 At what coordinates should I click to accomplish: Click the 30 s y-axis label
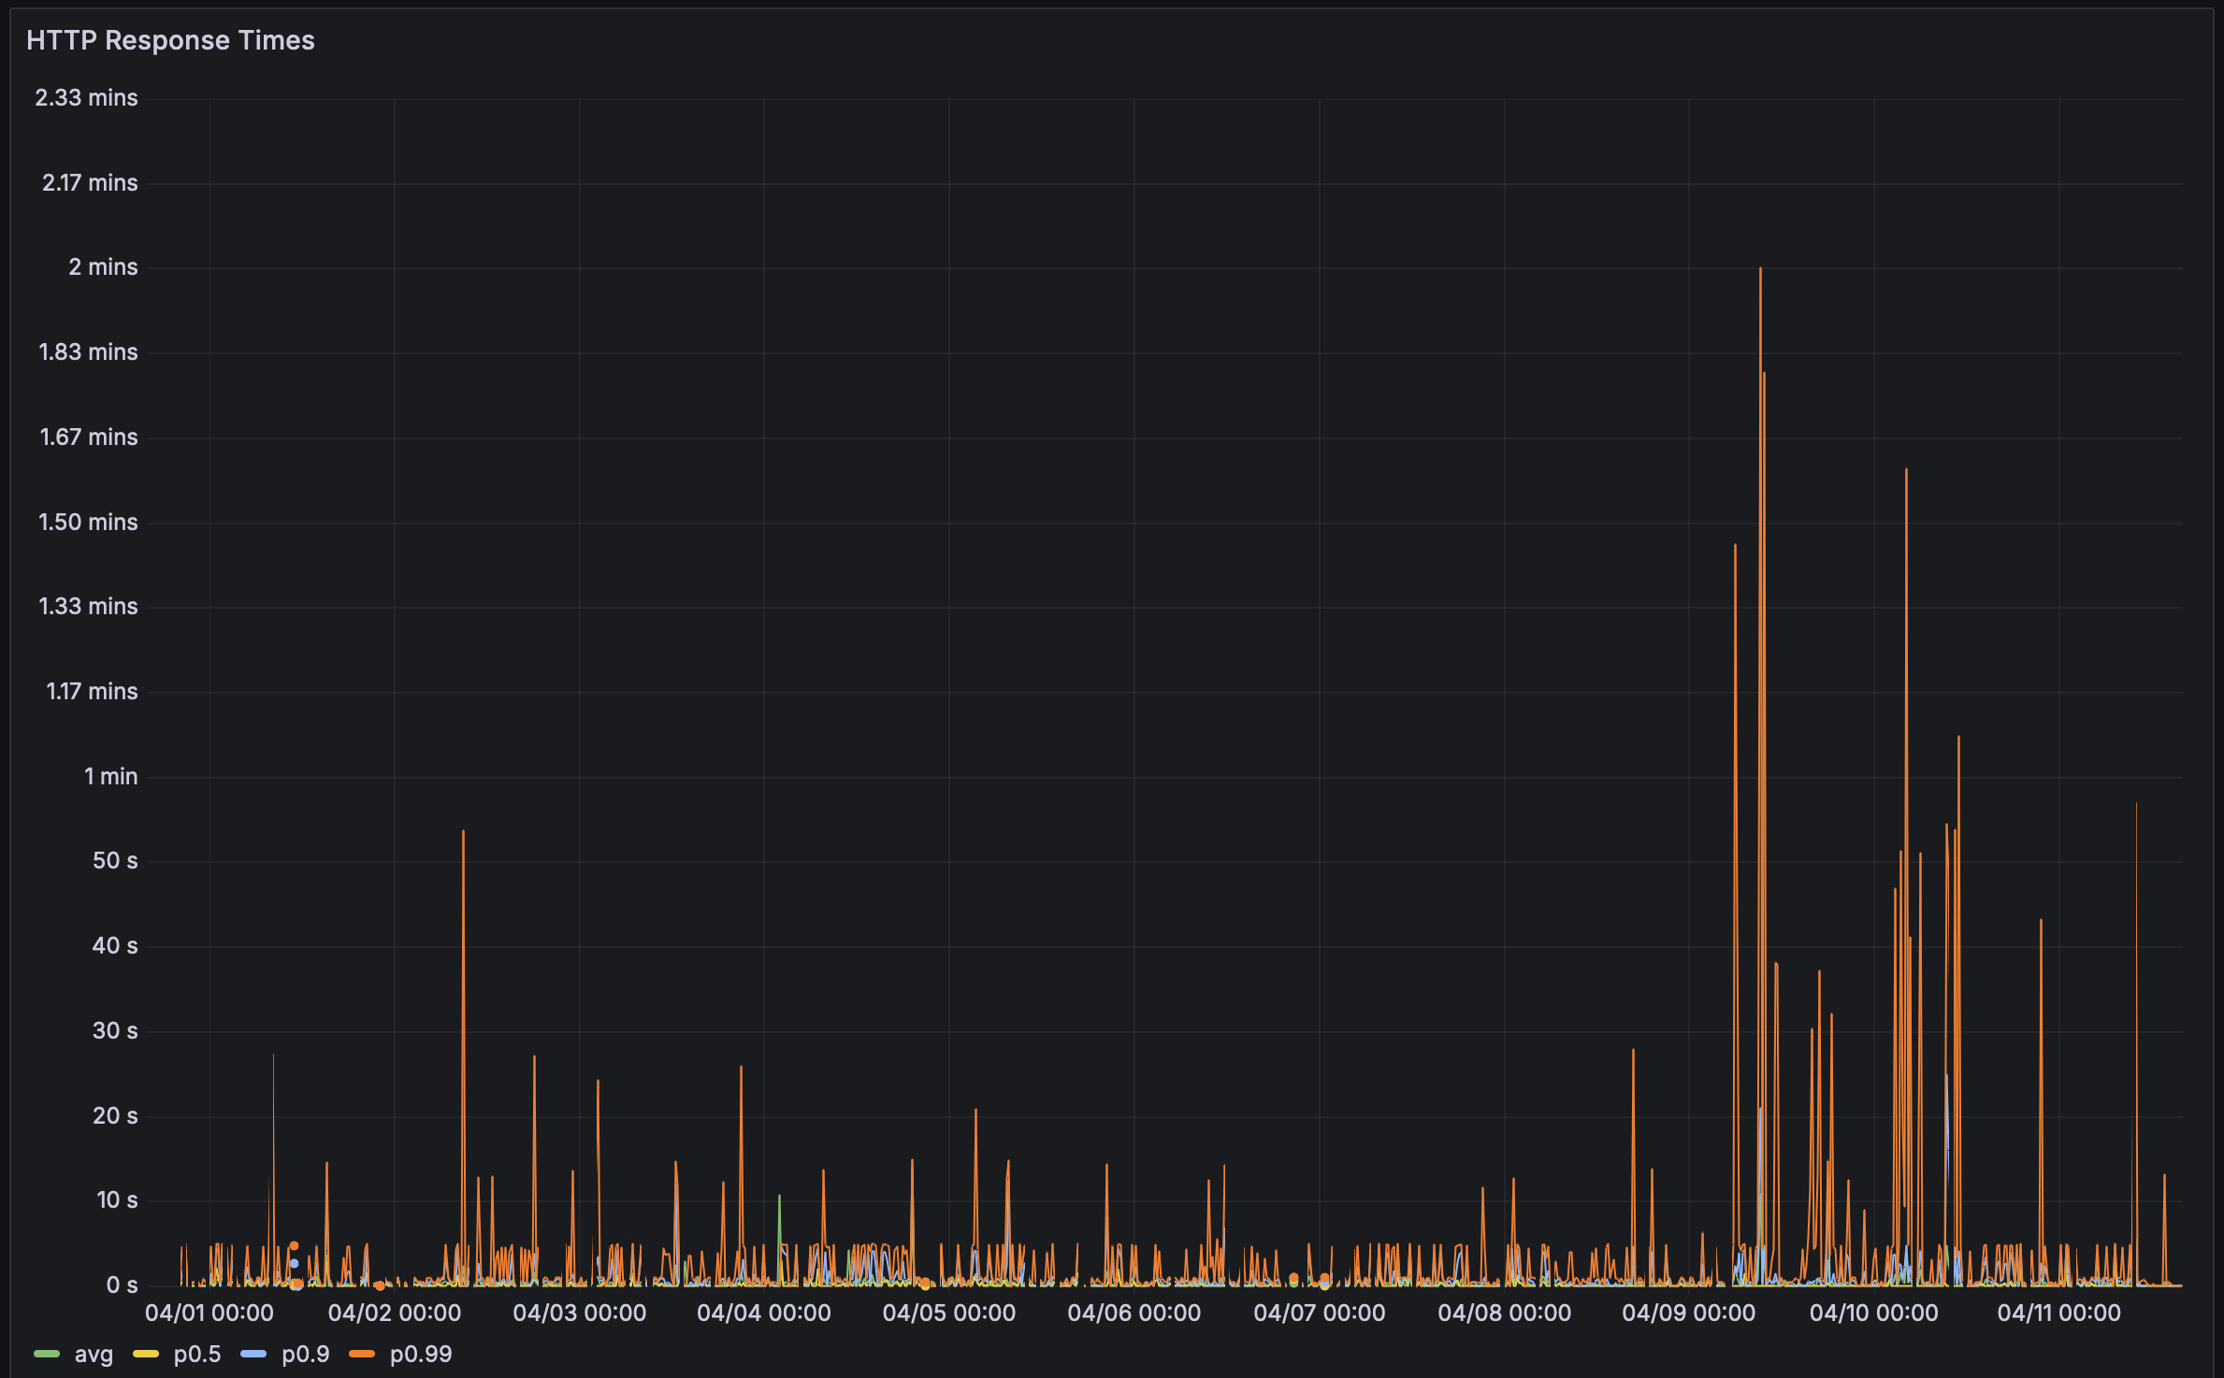(x=115, y=1030)
